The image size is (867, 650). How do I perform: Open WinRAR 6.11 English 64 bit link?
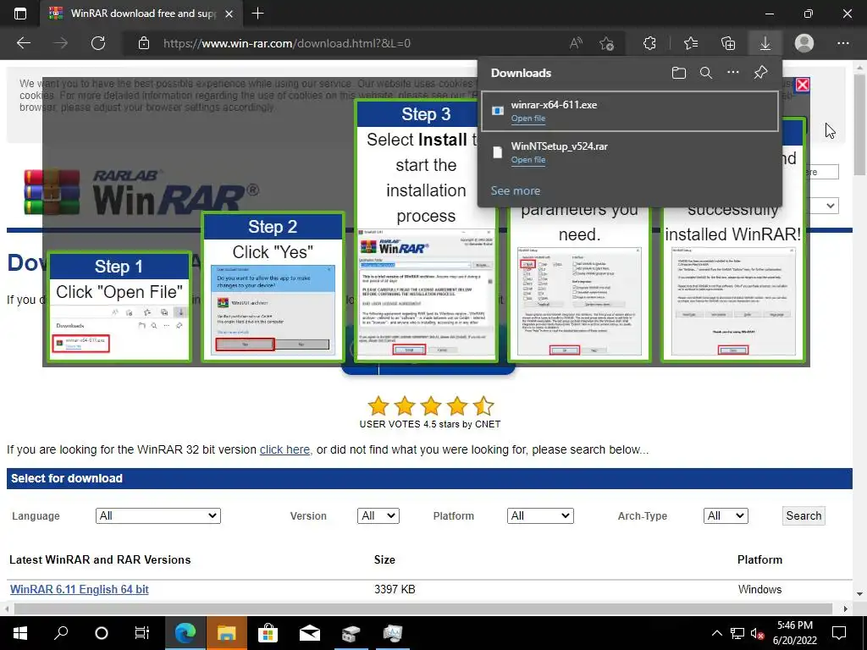point(80,589)
